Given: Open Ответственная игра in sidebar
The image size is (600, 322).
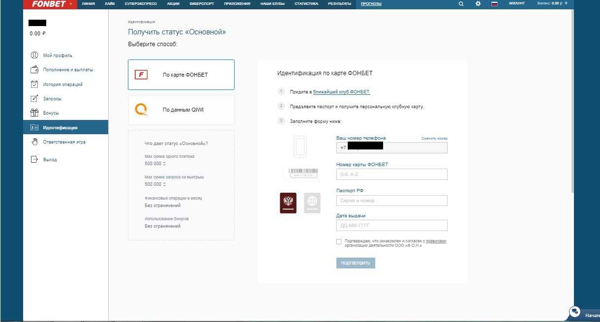Looking at the screenshot, I should pyautogui.click(x=65, y=142).
